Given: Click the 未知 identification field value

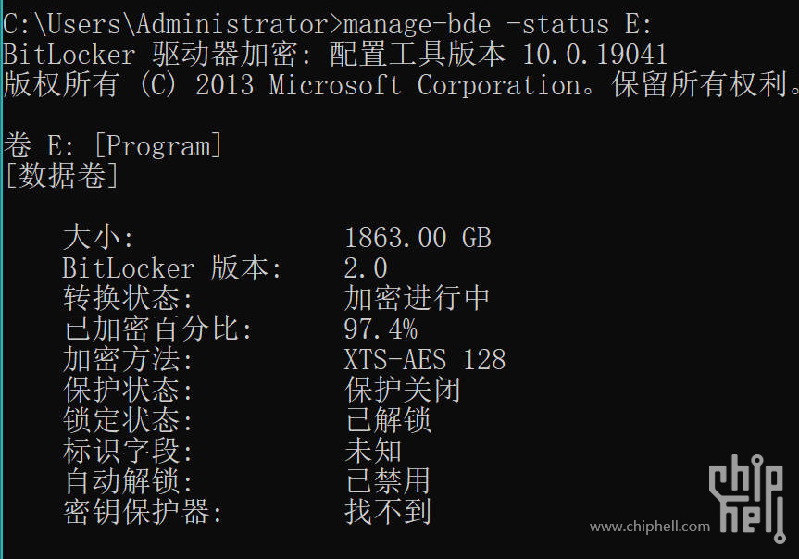Looking at the screenshot, I should pyautogui.click(x=373, y=451).
